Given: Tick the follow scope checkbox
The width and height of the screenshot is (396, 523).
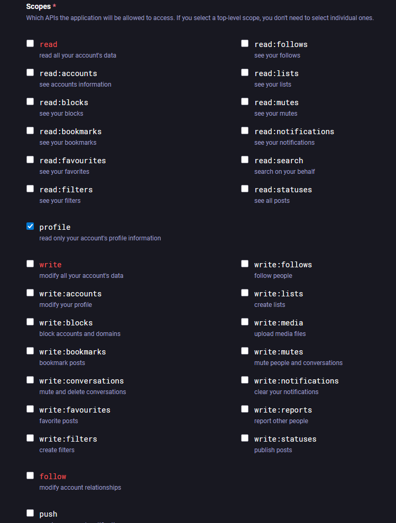Looking at the screenshot, I should pyautogui.click(x=30, y=476).
